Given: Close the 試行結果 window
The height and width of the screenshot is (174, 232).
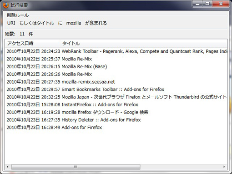Looking at the screenshot, I should [221, 4].
